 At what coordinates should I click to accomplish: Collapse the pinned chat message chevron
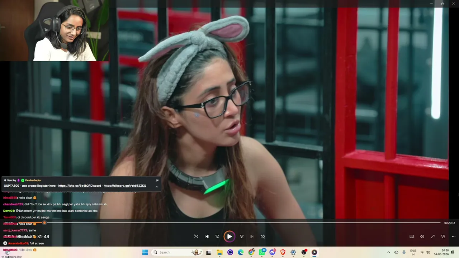[x=157, y=187]
